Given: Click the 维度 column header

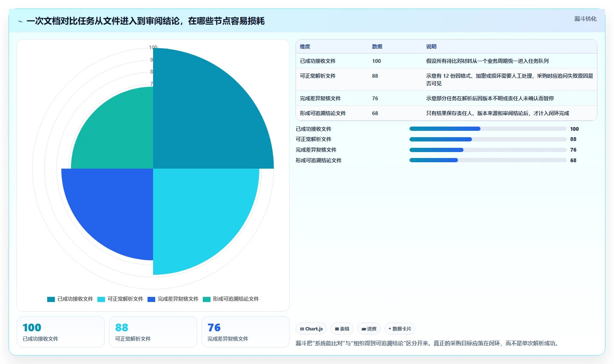Looking at the screenshot, I should pyautogui.click(x=305, y=47).
